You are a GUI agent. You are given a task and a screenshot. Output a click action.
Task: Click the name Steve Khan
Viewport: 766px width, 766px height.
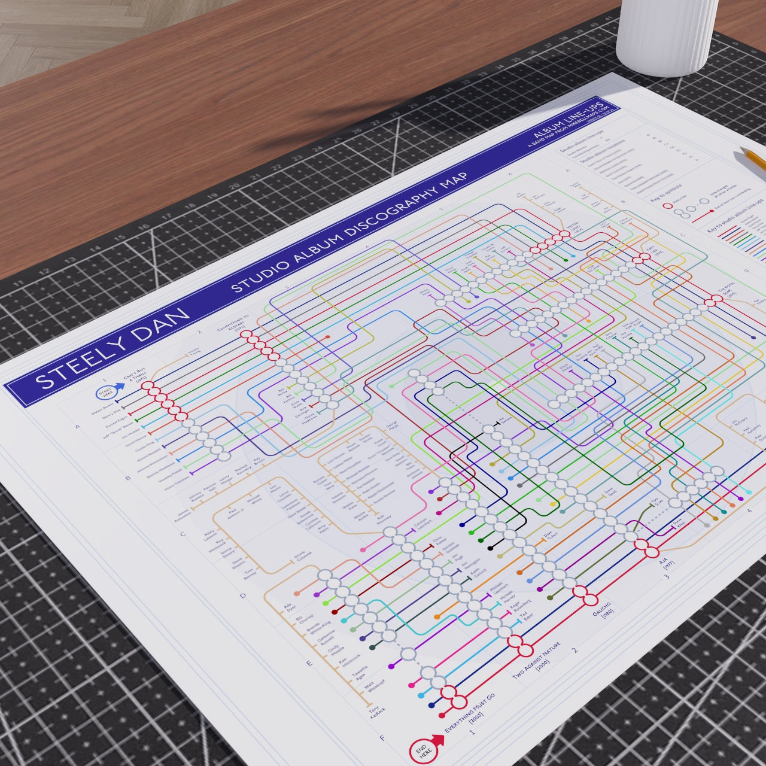tap(679, 524)
